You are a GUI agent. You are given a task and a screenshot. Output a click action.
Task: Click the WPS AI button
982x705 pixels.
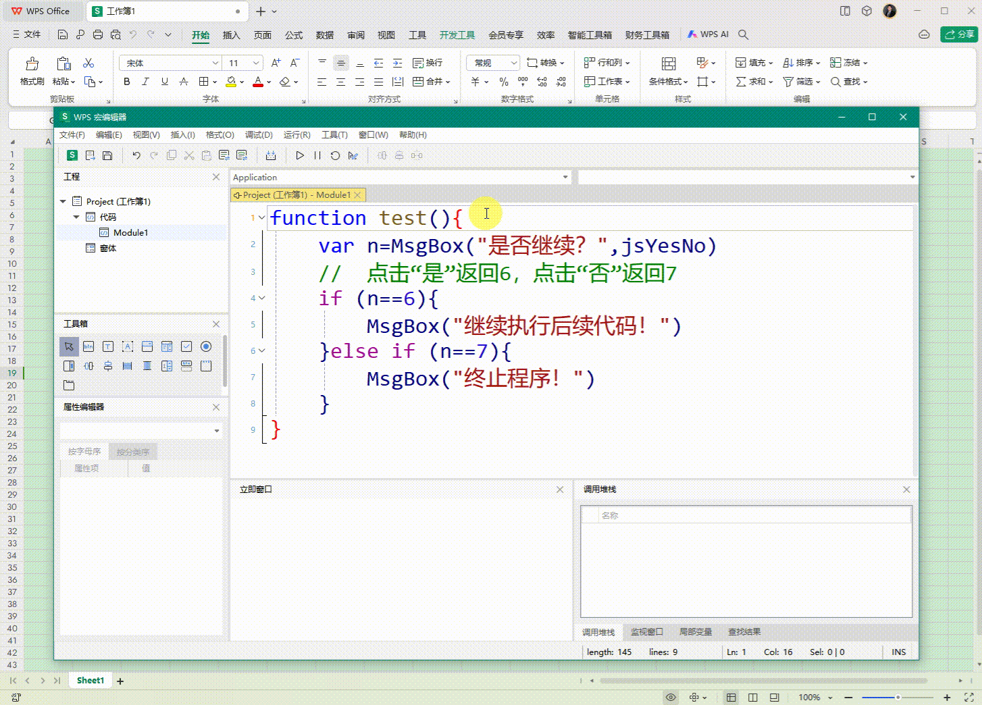[708, 34]
